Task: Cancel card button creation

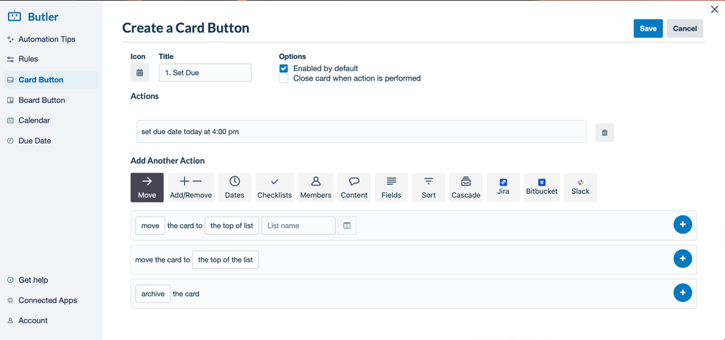Action: [685, 28]
